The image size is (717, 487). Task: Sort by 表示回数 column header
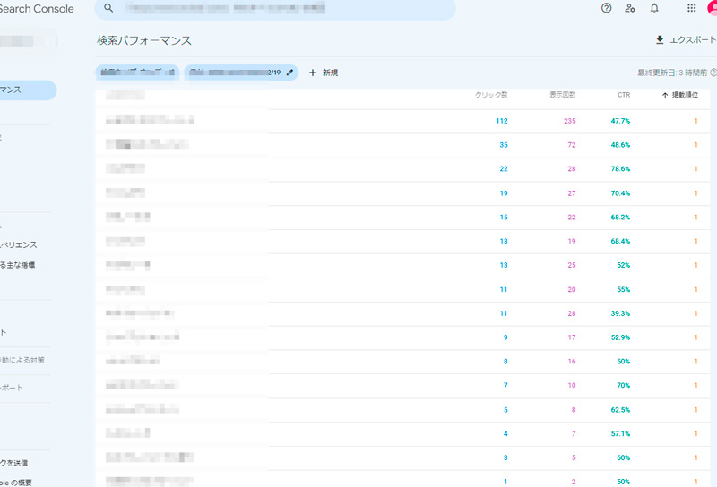coord(562,95)
